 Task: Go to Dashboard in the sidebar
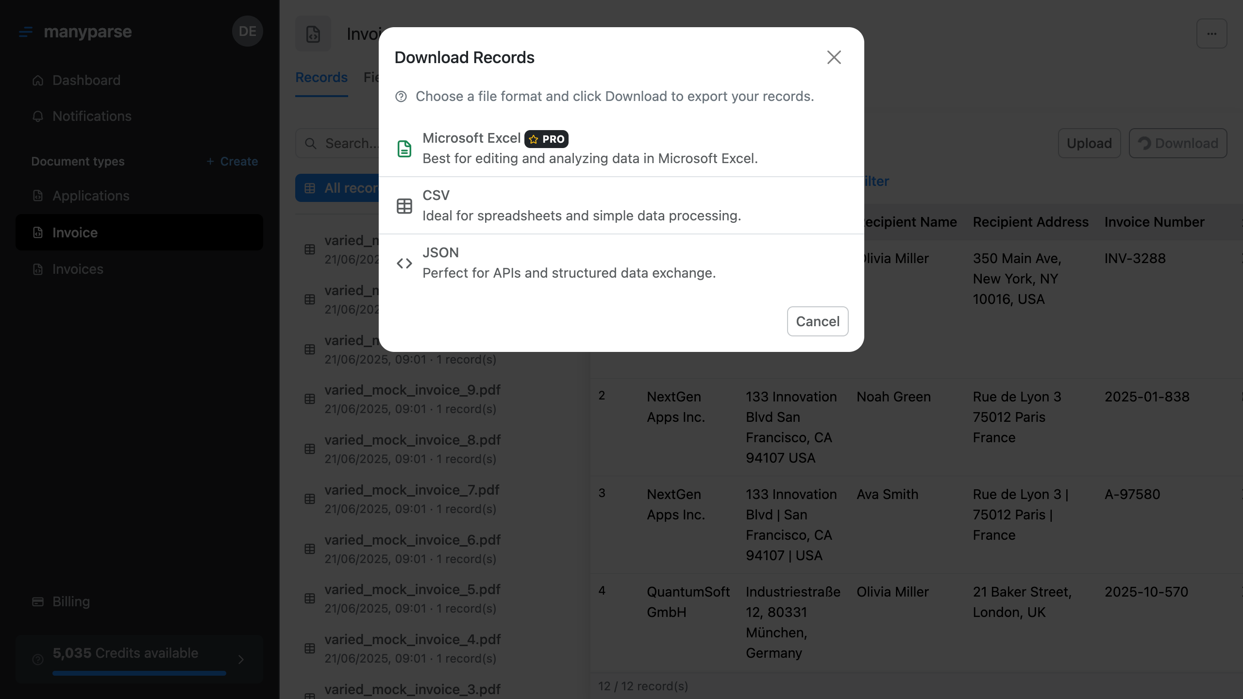point(139,80)
